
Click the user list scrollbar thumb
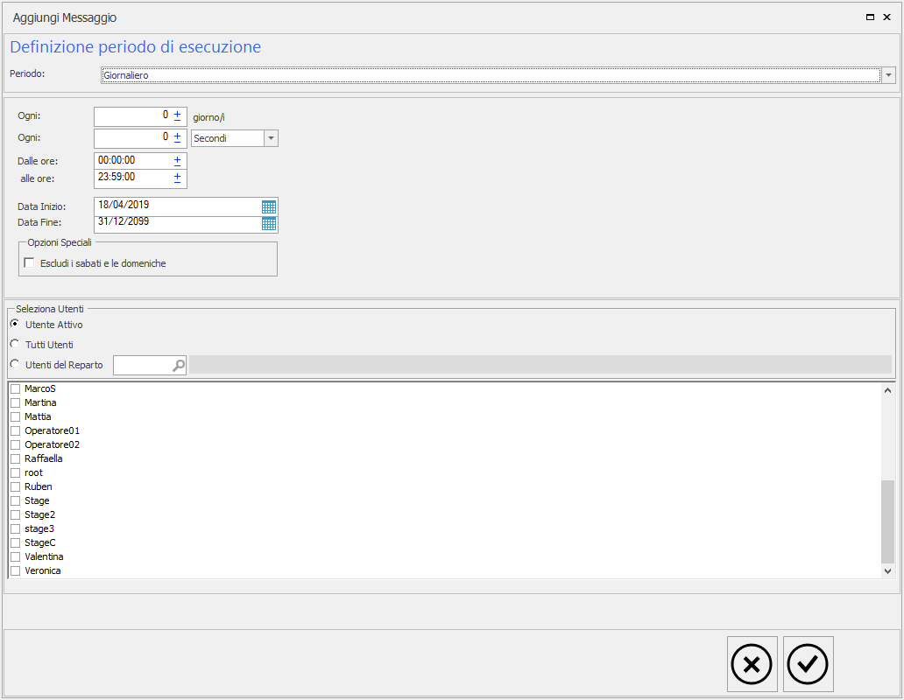click(x=888, y=521)
